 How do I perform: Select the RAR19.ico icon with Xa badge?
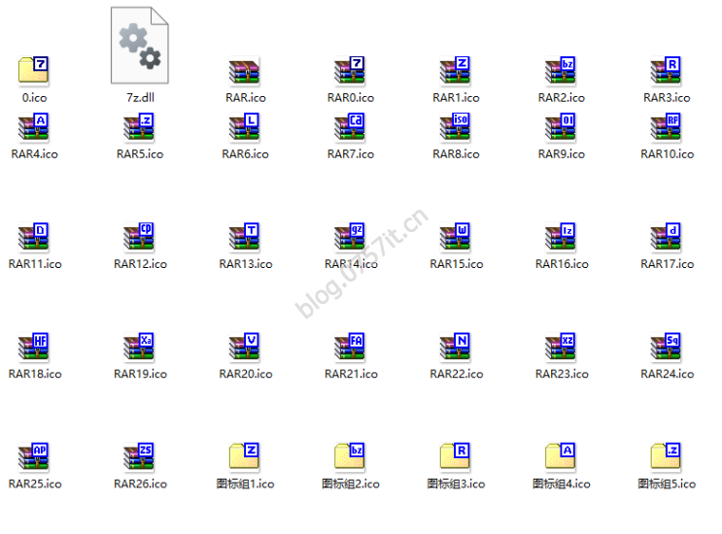tap(140, 348)
